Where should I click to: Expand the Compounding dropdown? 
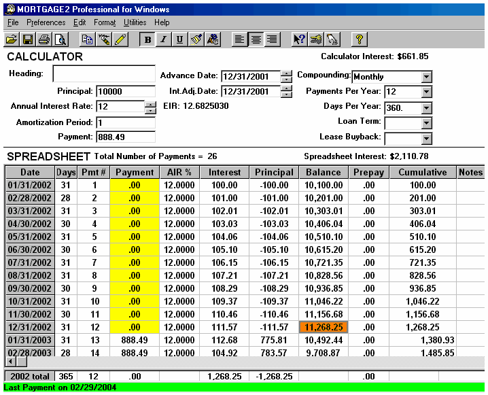(426, 77)
